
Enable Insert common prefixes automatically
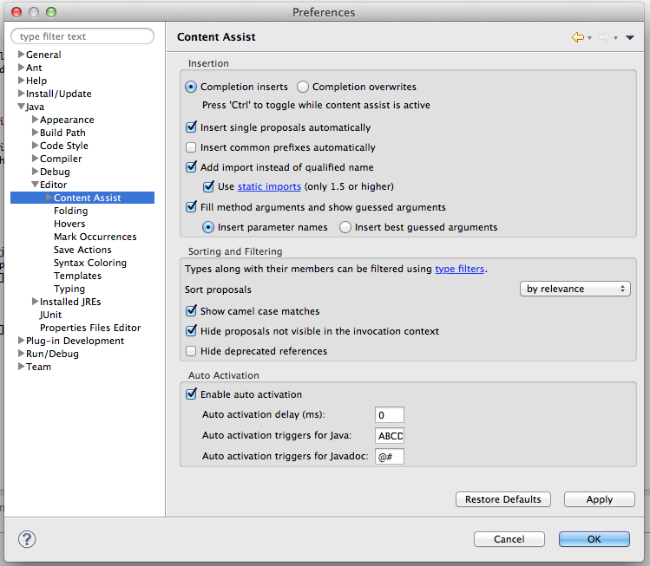point(191,147)
